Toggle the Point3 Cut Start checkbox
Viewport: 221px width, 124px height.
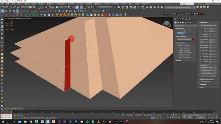tap(178, 57)
